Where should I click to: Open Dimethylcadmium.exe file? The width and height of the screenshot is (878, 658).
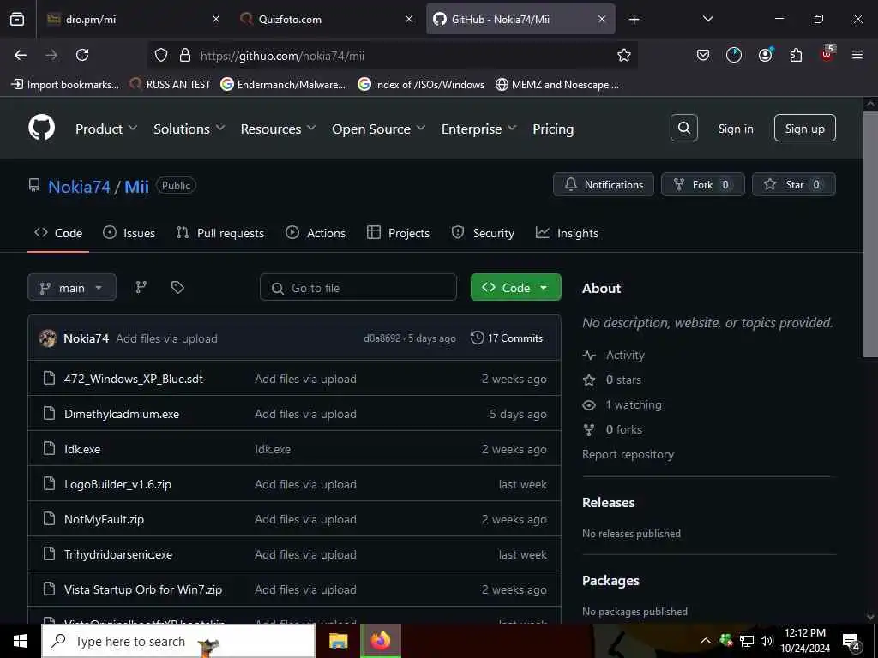point(122,414)
